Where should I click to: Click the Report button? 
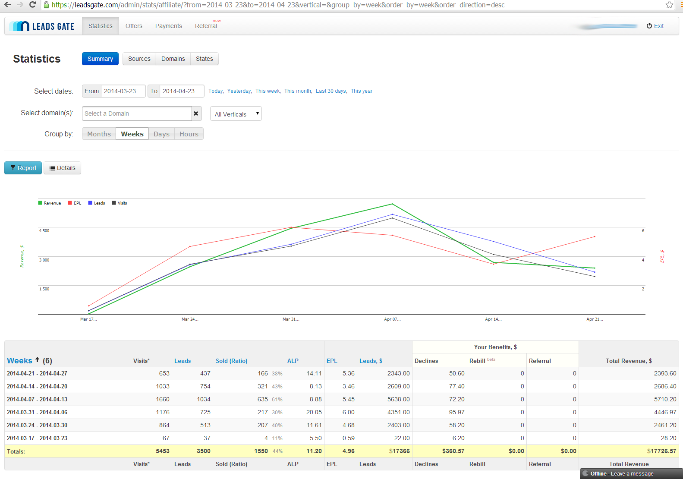pyautogui.click(x=23, y=168)
